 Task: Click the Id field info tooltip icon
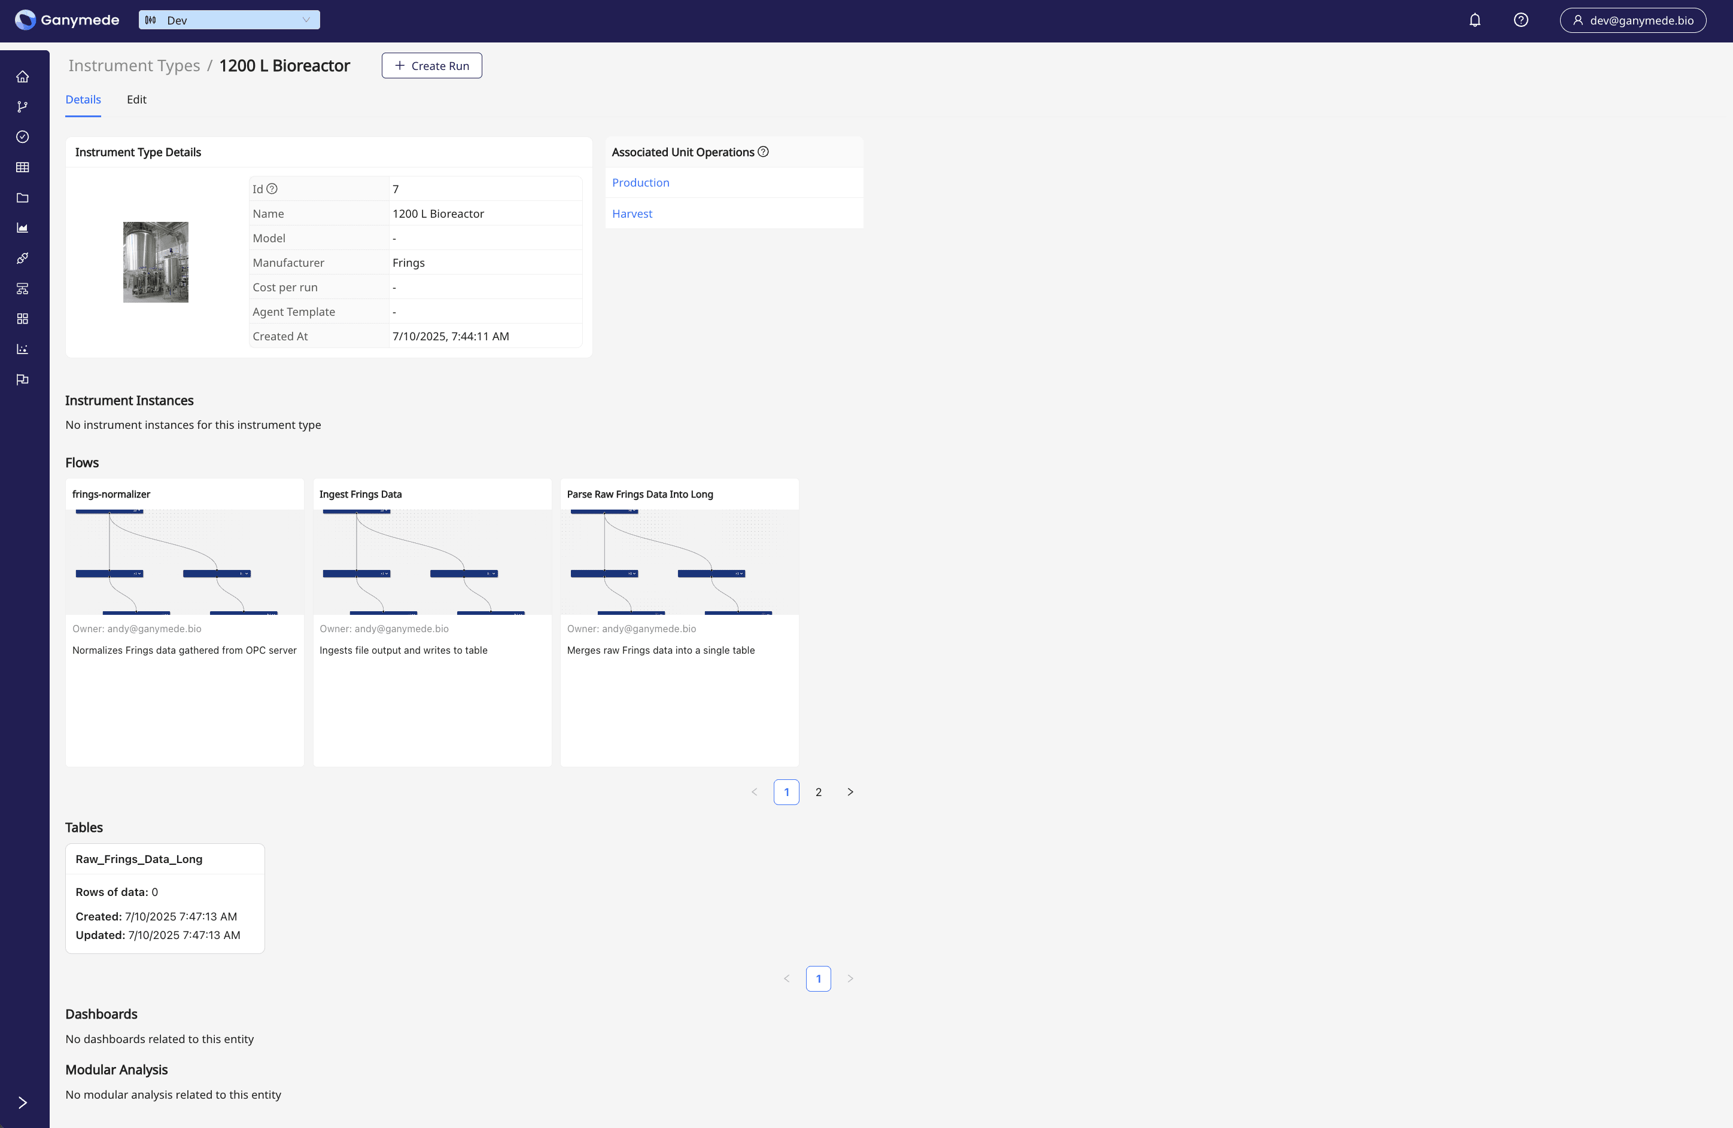(x=272, y=189)
